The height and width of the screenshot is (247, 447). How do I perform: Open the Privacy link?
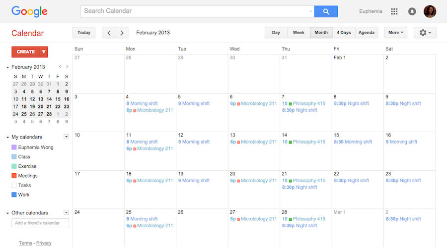(x=44, y=243)
